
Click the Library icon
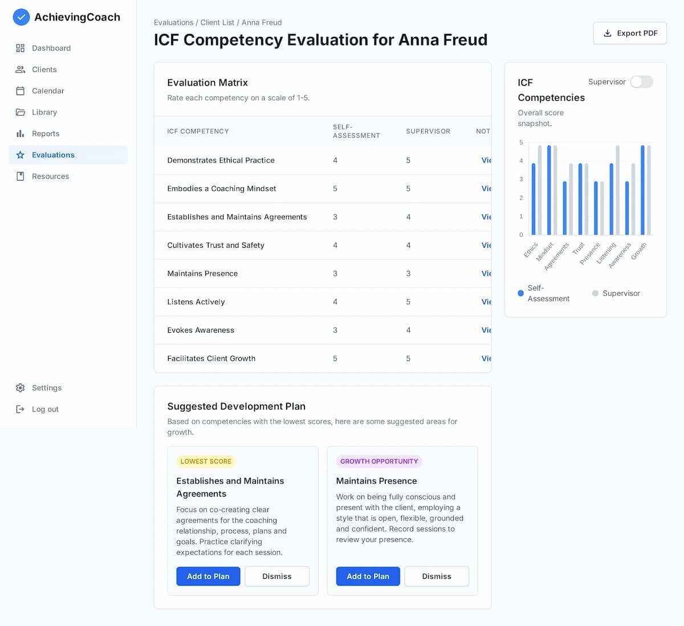(21, 112)
